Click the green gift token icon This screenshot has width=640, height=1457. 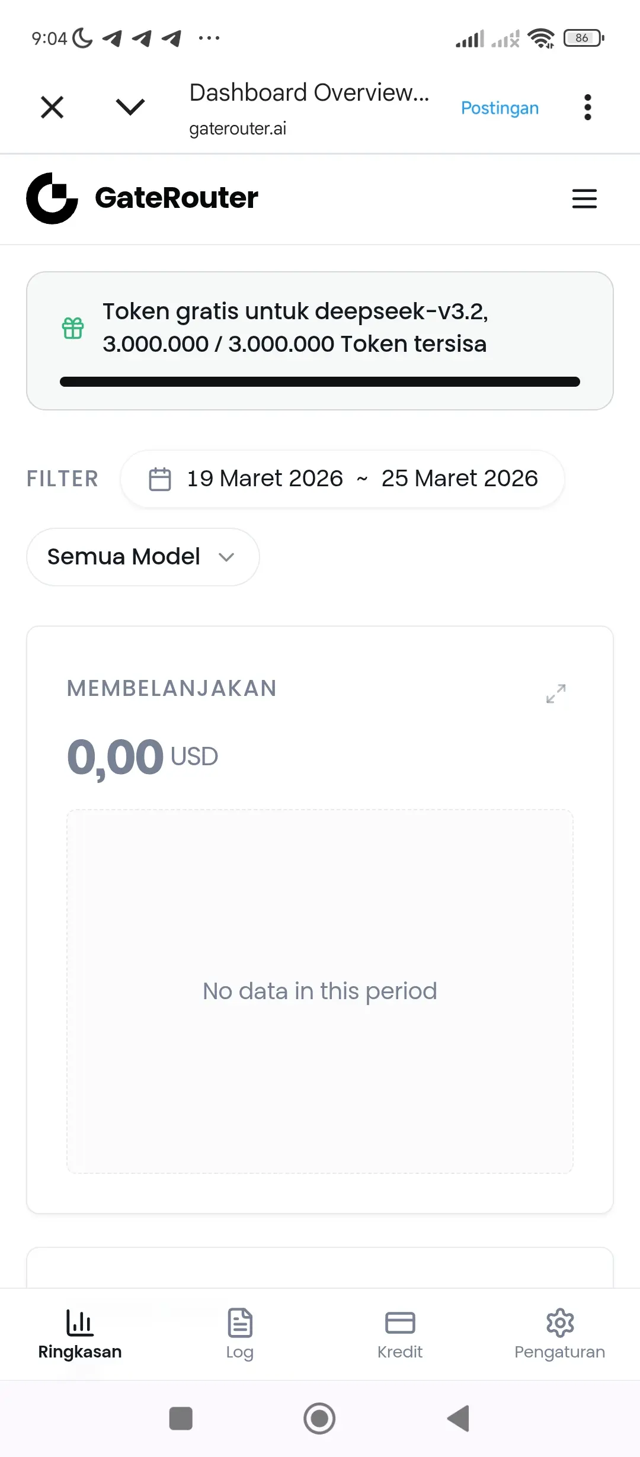73,328
